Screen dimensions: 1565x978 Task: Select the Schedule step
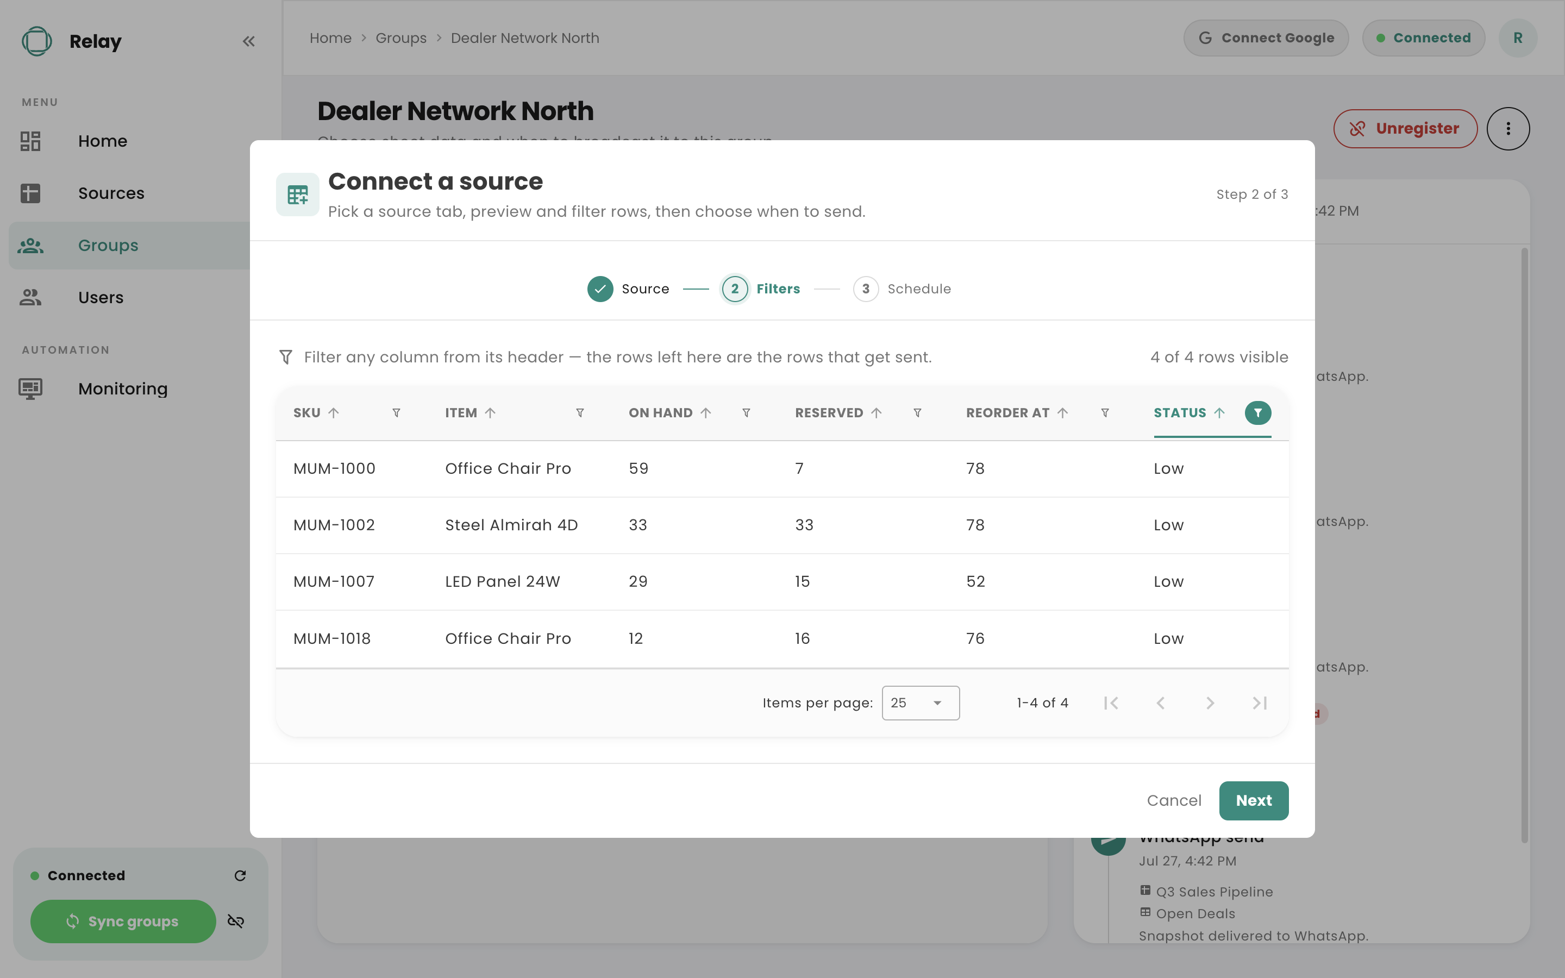pos(902,289)
